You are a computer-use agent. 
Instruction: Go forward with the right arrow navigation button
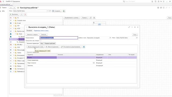14,8
